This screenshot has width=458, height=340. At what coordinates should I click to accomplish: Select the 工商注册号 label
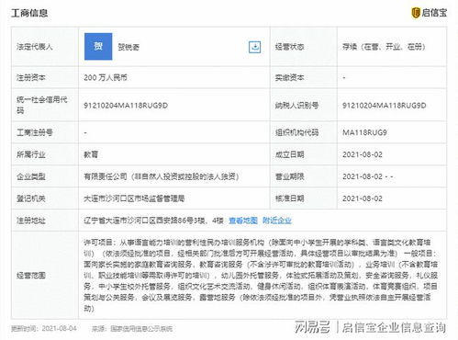coord(35,132)
